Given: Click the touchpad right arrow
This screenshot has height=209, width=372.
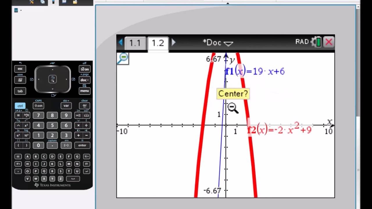Looking at the screenshot, I should point(67,79).
